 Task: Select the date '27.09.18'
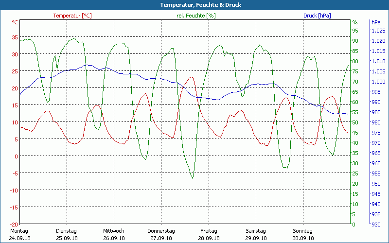pos(161,238)
